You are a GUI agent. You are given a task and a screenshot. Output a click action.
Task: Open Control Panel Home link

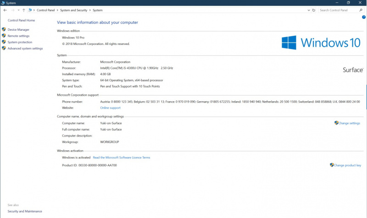pyautogui.click(x=21, y=20)
